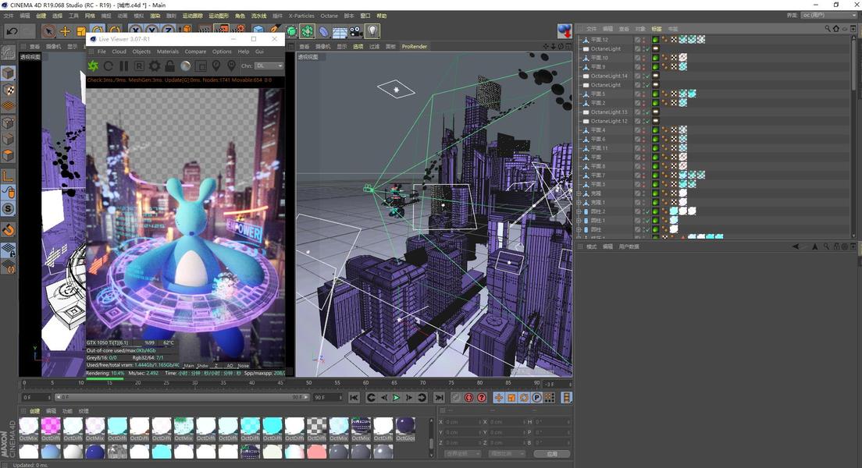
Task: Open the Materials menu in Live Viewer
Action: (168, 51)
